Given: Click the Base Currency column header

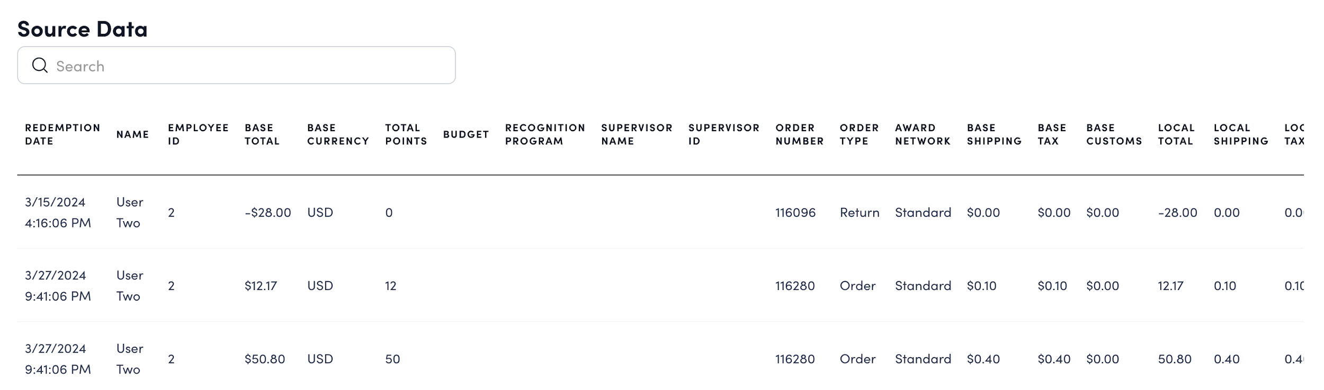Looking at the screenshot, I should 337,134.
